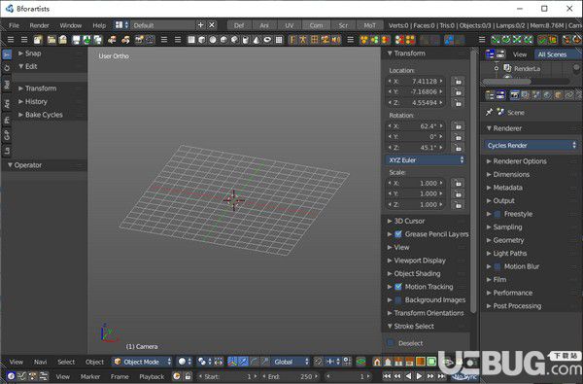Image resolution: width=583 pixels, height=384 pixels.
Task: Add a plane mesh primitive
Action: [191, 40]
